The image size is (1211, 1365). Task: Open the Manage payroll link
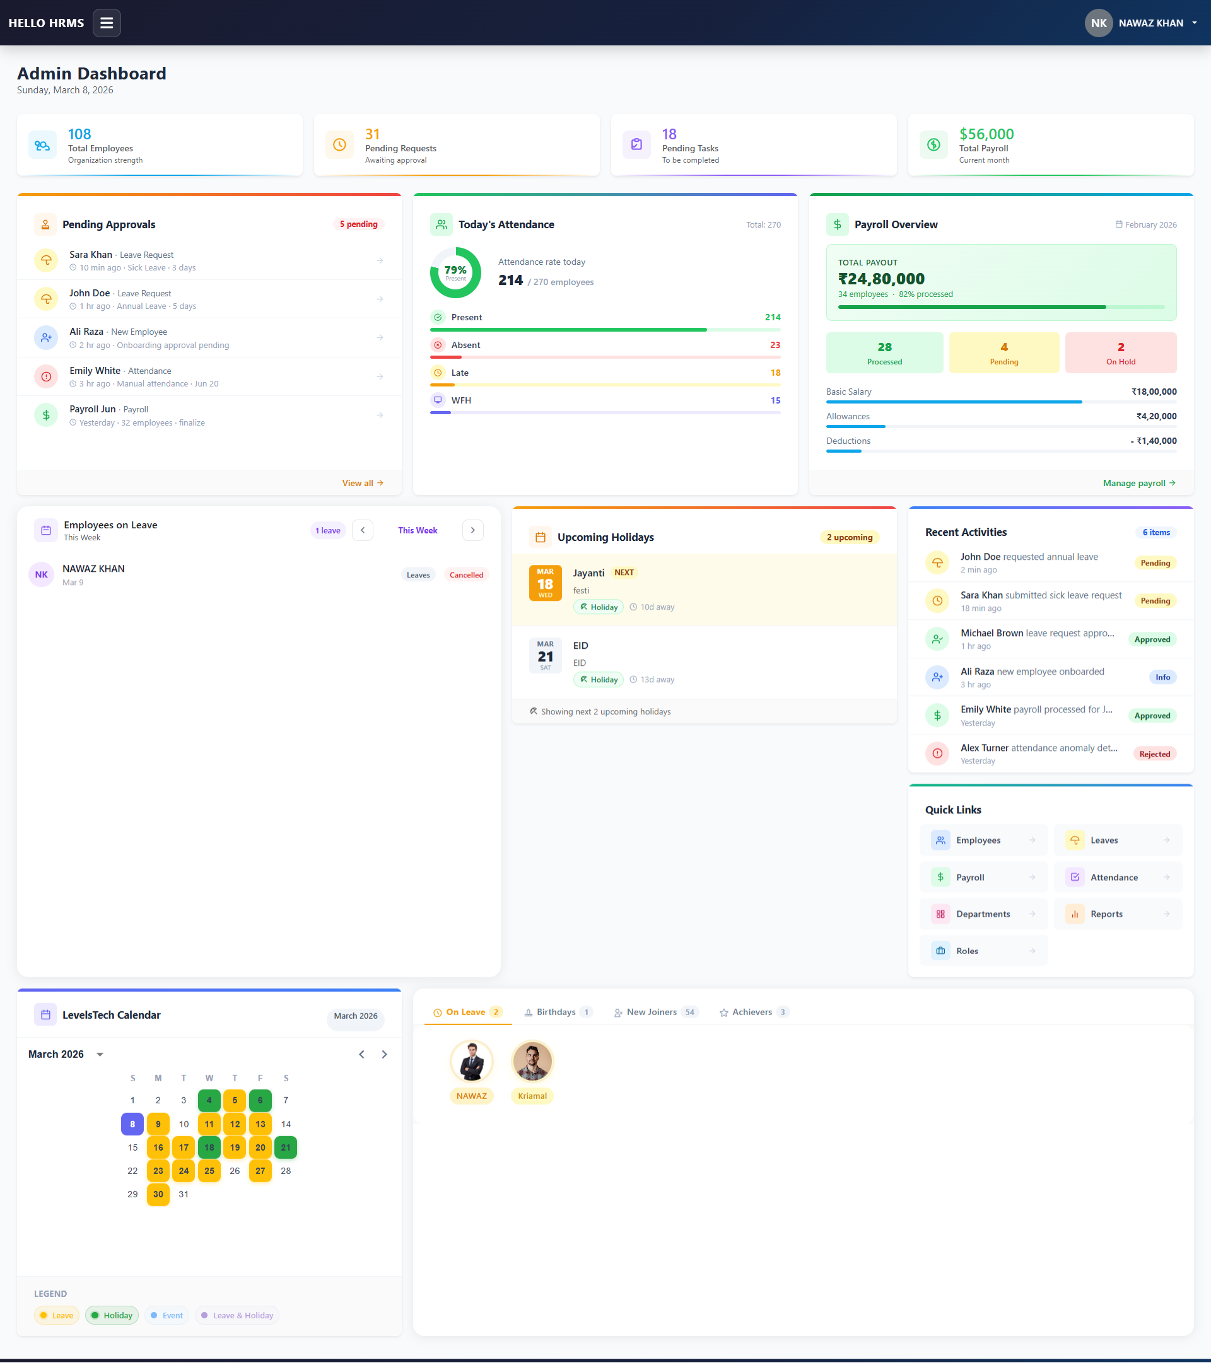(1140, 483)
